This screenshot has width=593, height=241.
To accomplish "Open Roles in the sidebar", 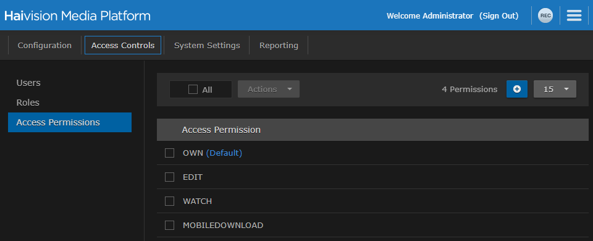I will 28,103.
